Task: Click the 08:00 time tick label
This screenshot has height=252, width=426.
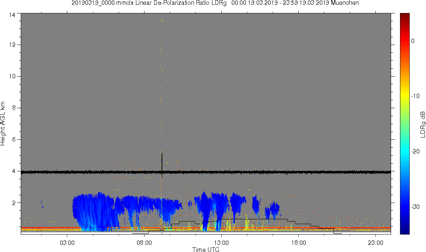Action: click(144, 243)
